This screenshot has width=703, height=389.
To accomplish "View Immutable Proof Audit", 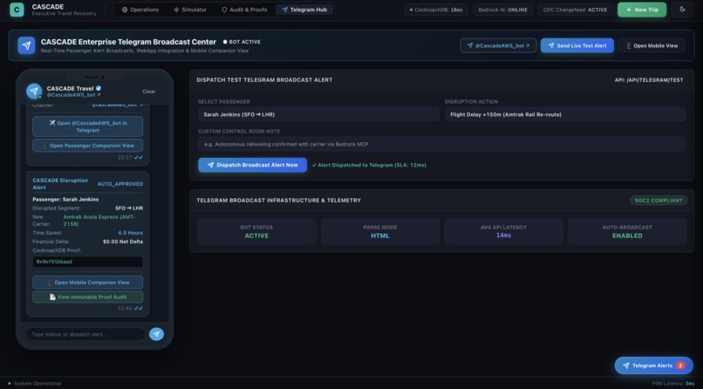I will 87,297.
